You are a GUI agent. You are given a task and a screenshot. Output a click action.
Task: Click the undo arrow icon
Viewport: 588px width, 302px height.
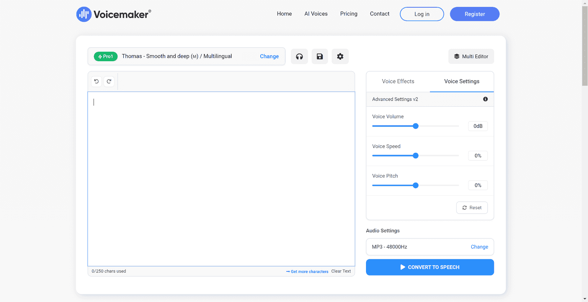96,81
